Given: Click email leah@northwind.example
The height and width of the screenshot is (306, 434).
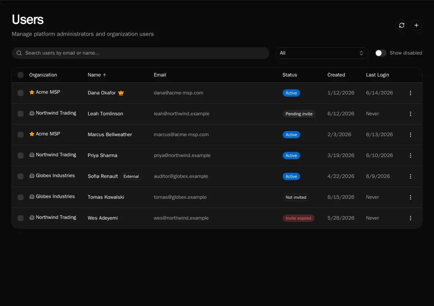Looking at the screenshot, I should click(181, 113).
